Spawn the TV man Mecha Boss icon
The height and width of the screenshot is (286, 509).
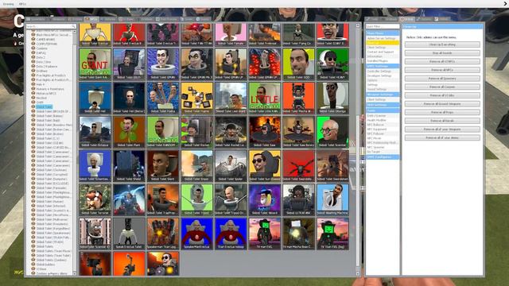click(x=298, y=234)
